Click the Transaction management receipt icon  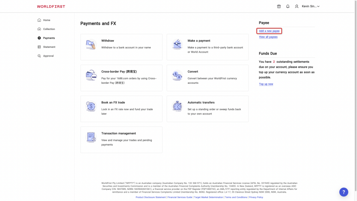click(91, 137)
